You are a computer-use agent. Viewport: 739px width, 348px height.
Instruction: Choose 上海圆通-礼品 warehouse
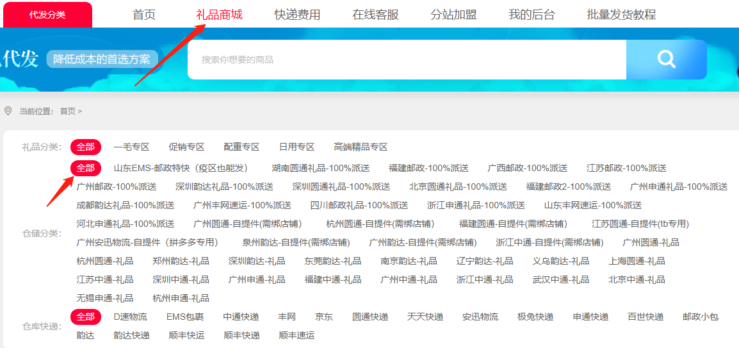[637, 261]
